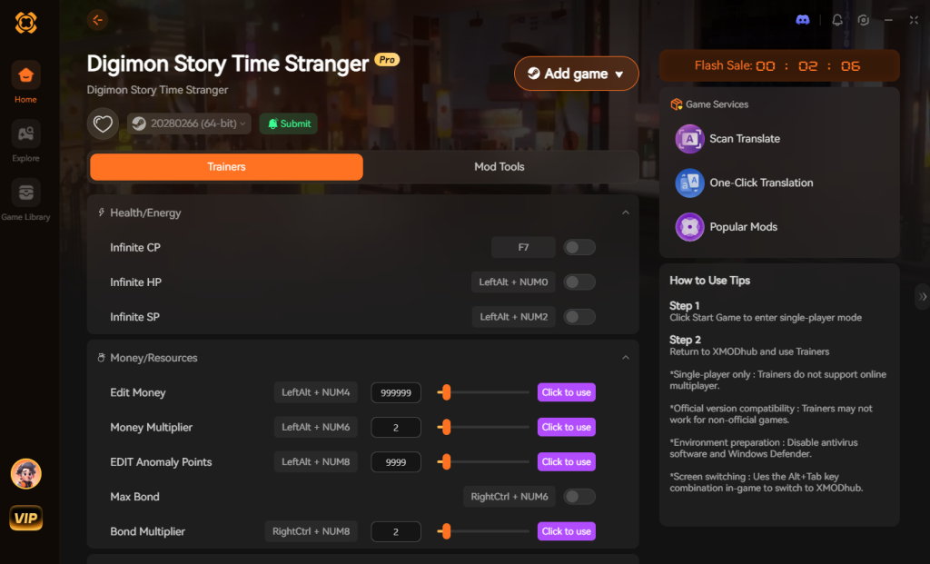This screenshot has width=930, height=564.
Task: Open the 20280266 (64-bit) version dropdown
Action: (x=189, y=124)
